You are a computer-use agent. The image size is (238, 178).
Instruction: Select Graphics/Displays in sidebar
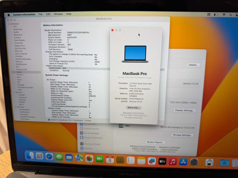click(x=23, y=59)
